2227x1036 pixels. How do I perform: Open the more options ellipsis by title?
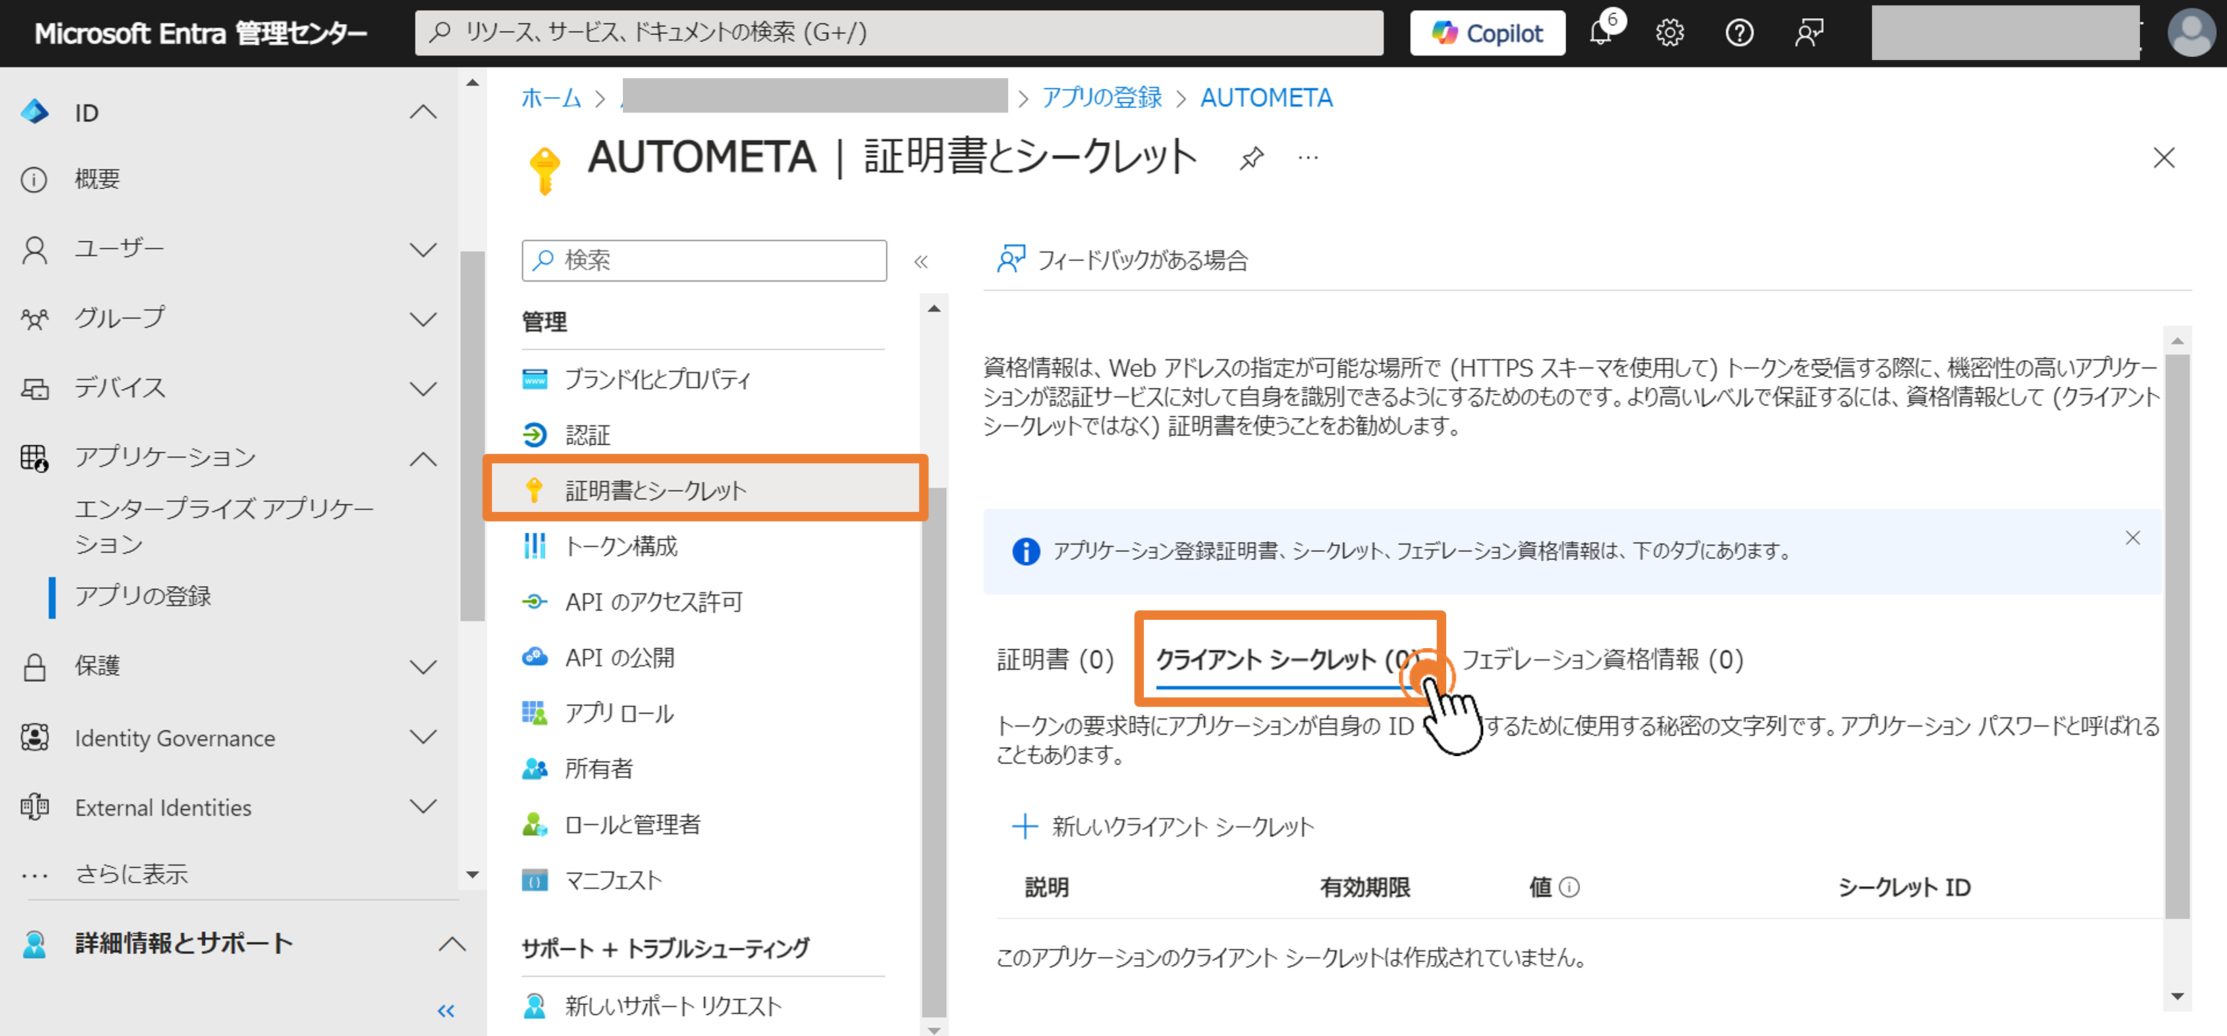(1308, 158)
